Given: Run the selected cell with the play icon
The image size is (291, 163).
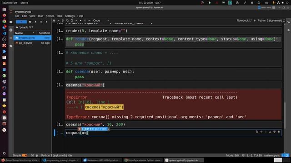Looking at the screenshot, I should point(76,21).
